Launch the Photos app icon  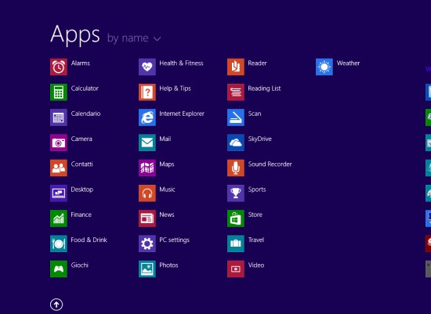coord(147,269)
